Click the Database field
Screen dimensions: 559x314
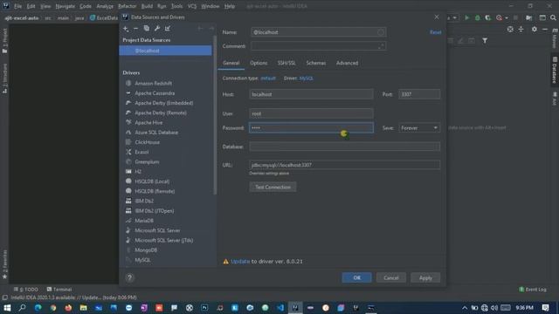point(344,147)
